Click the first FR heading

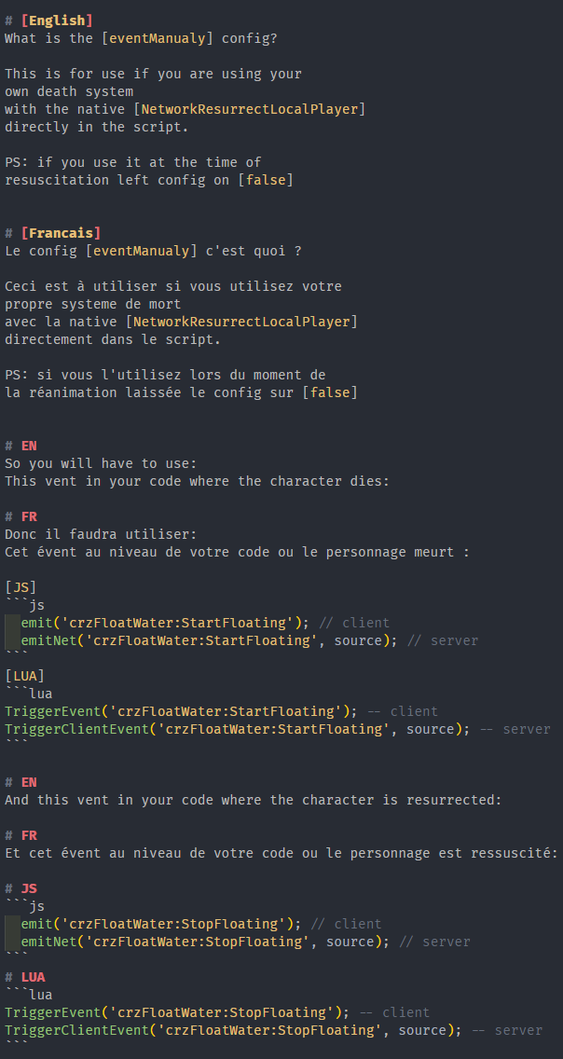click(29, 516)
